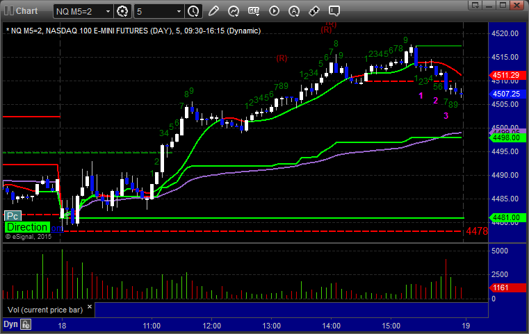This screenshot has height=334, width=529.
Task: Open the chart comment bubble icon
Action: (334, 11)
